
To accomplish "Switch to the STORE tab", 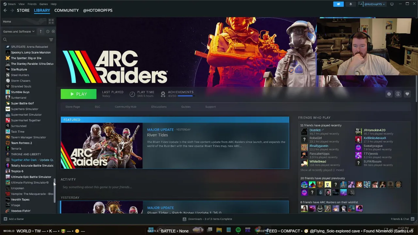I will click(23, 10).
